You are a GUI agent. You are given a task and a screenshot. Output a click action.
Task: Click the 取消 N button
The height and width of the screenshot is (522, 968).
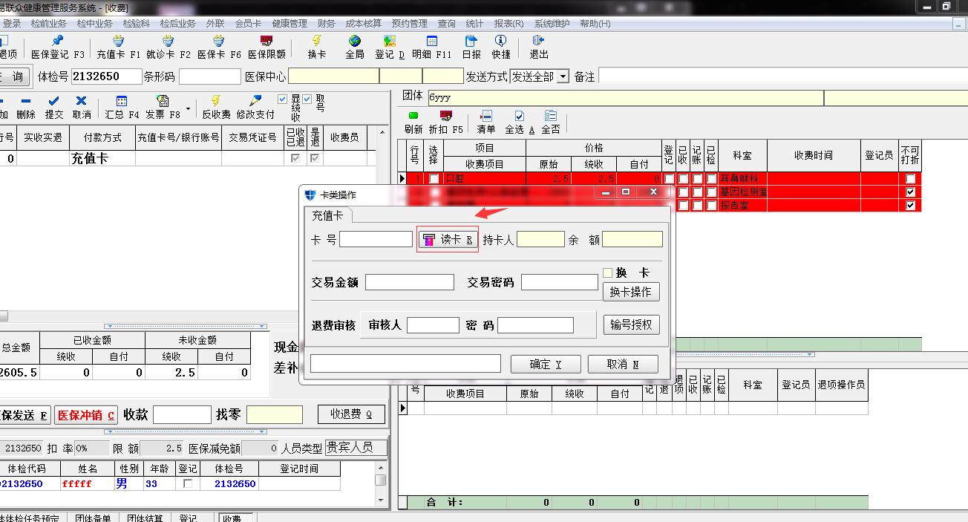(623, 364)
